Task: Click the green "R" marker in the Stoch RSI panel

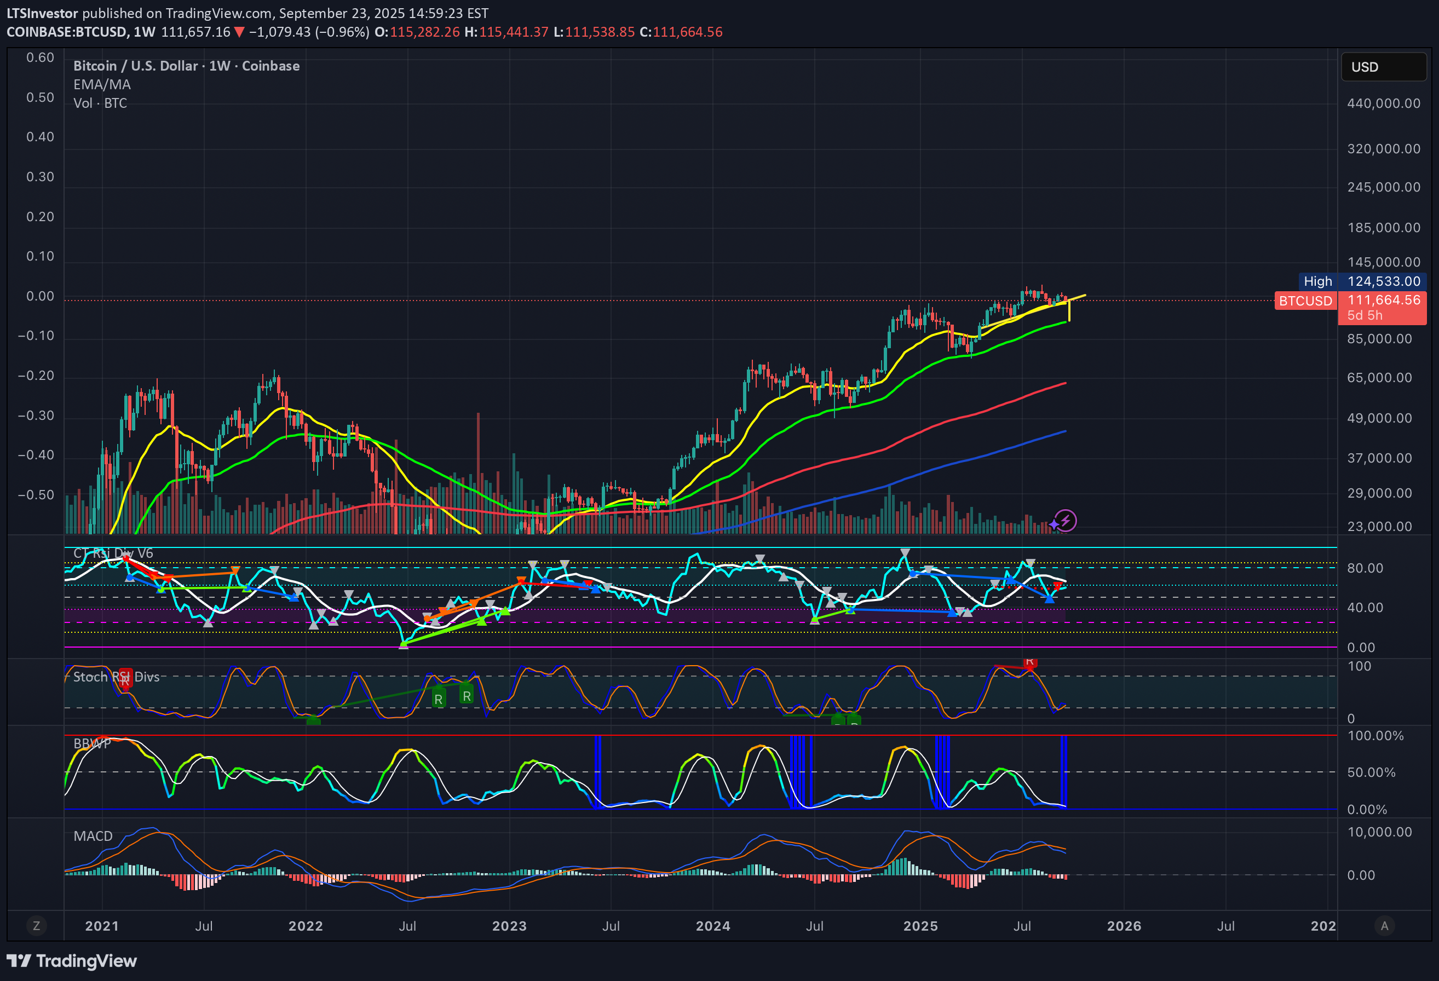Action: click(x=439, y=698)
